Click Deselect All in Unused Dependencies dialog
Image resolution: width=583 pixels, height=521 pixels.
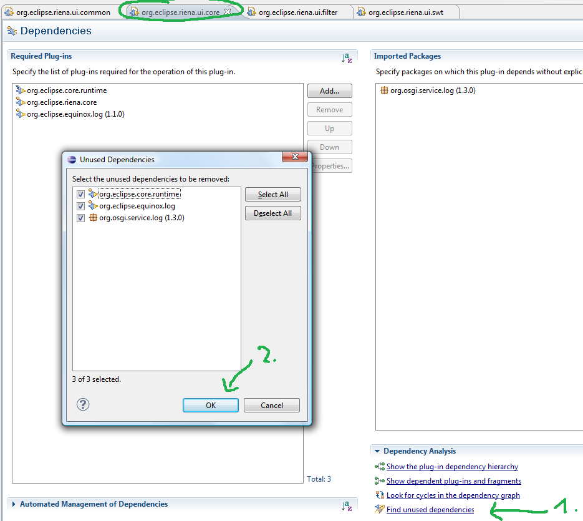(x=273, y=213)
